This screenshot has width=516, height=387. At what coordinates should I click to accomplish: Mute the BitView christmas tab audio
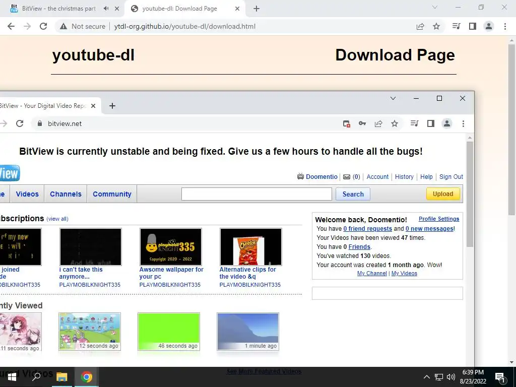pos(106,9)
